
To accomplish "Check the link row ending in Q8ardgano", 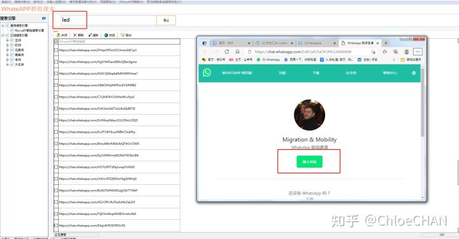I will [x=56, y=62].
